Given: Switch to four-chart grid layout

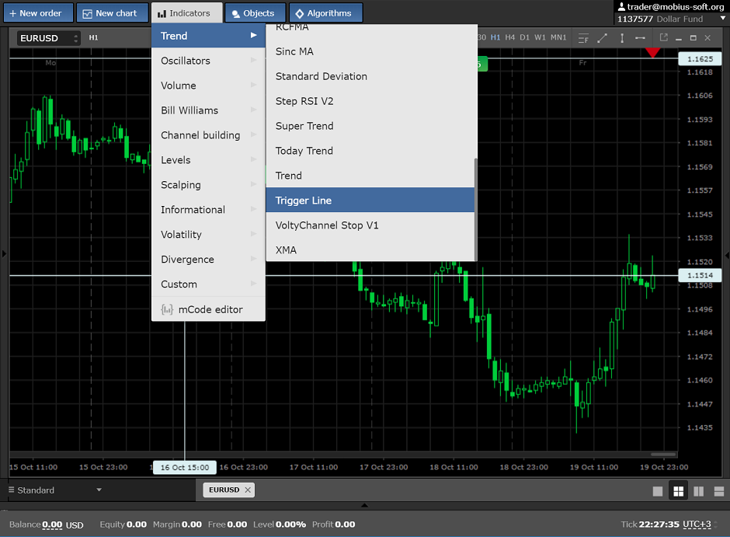Looking at the screenshot, I should click(x=678, y=491).
